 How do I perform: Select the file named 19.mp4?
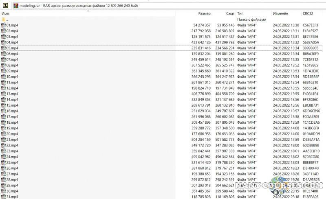[x=12, y=128]
